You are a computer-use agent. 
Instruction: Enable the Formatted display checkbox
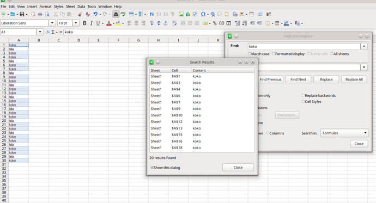pyautogui.click(x=274, y=54)
